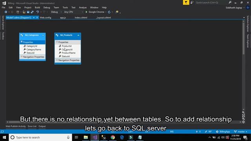Expand Navigation Properties in tbl_Products
The height and width of the screenshot is (141, 251).
(57, 60)
